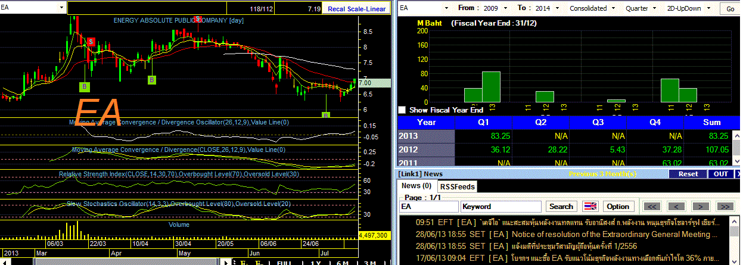
Task: Click Recal Scale-Linear button
Action: tap(356, 10)
